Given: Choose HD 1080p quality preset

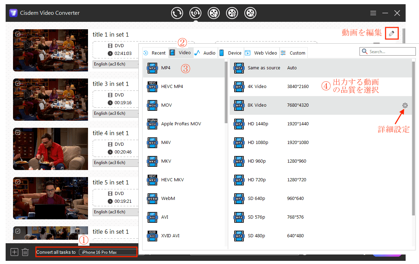Looking at the screenshot, I should pos(258,143).
